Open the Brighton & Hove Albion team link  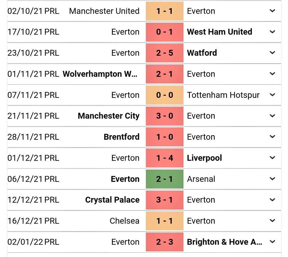(224, 242)
